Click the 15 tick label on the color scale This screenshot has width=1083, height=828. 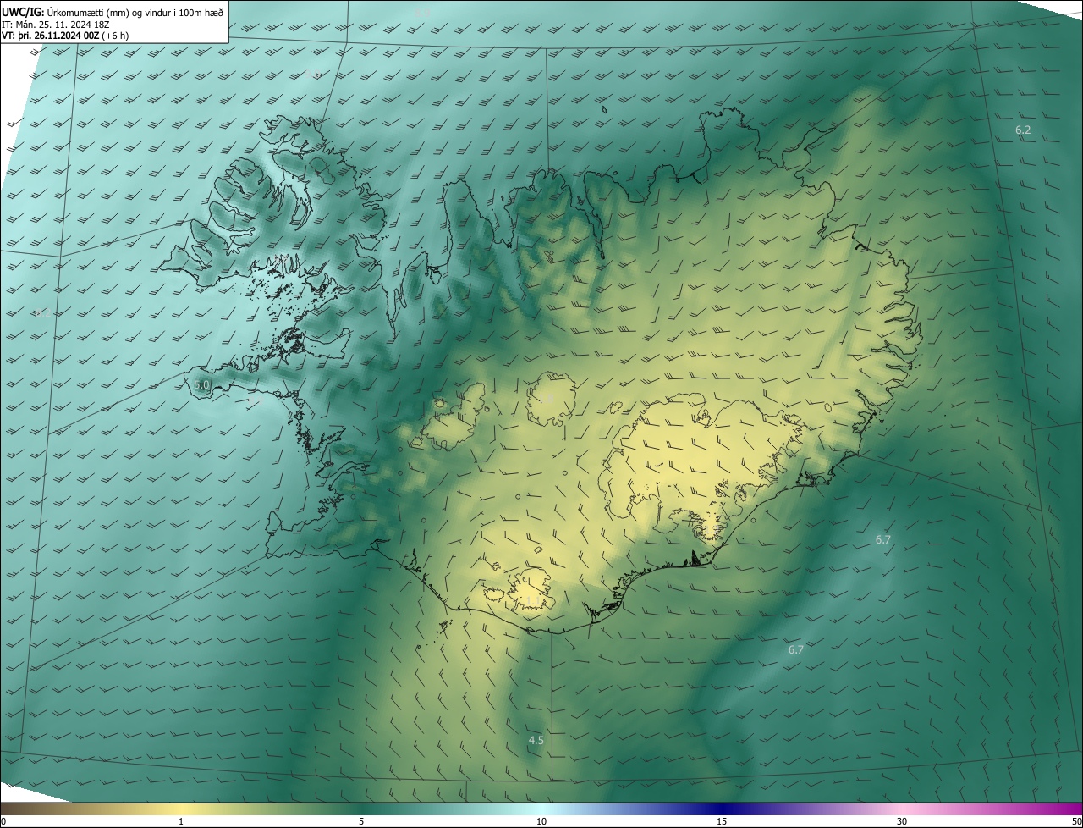(722, 822)
